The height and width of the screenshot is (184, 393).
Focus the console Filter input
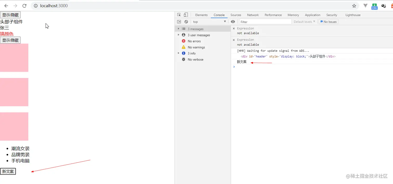265,22
